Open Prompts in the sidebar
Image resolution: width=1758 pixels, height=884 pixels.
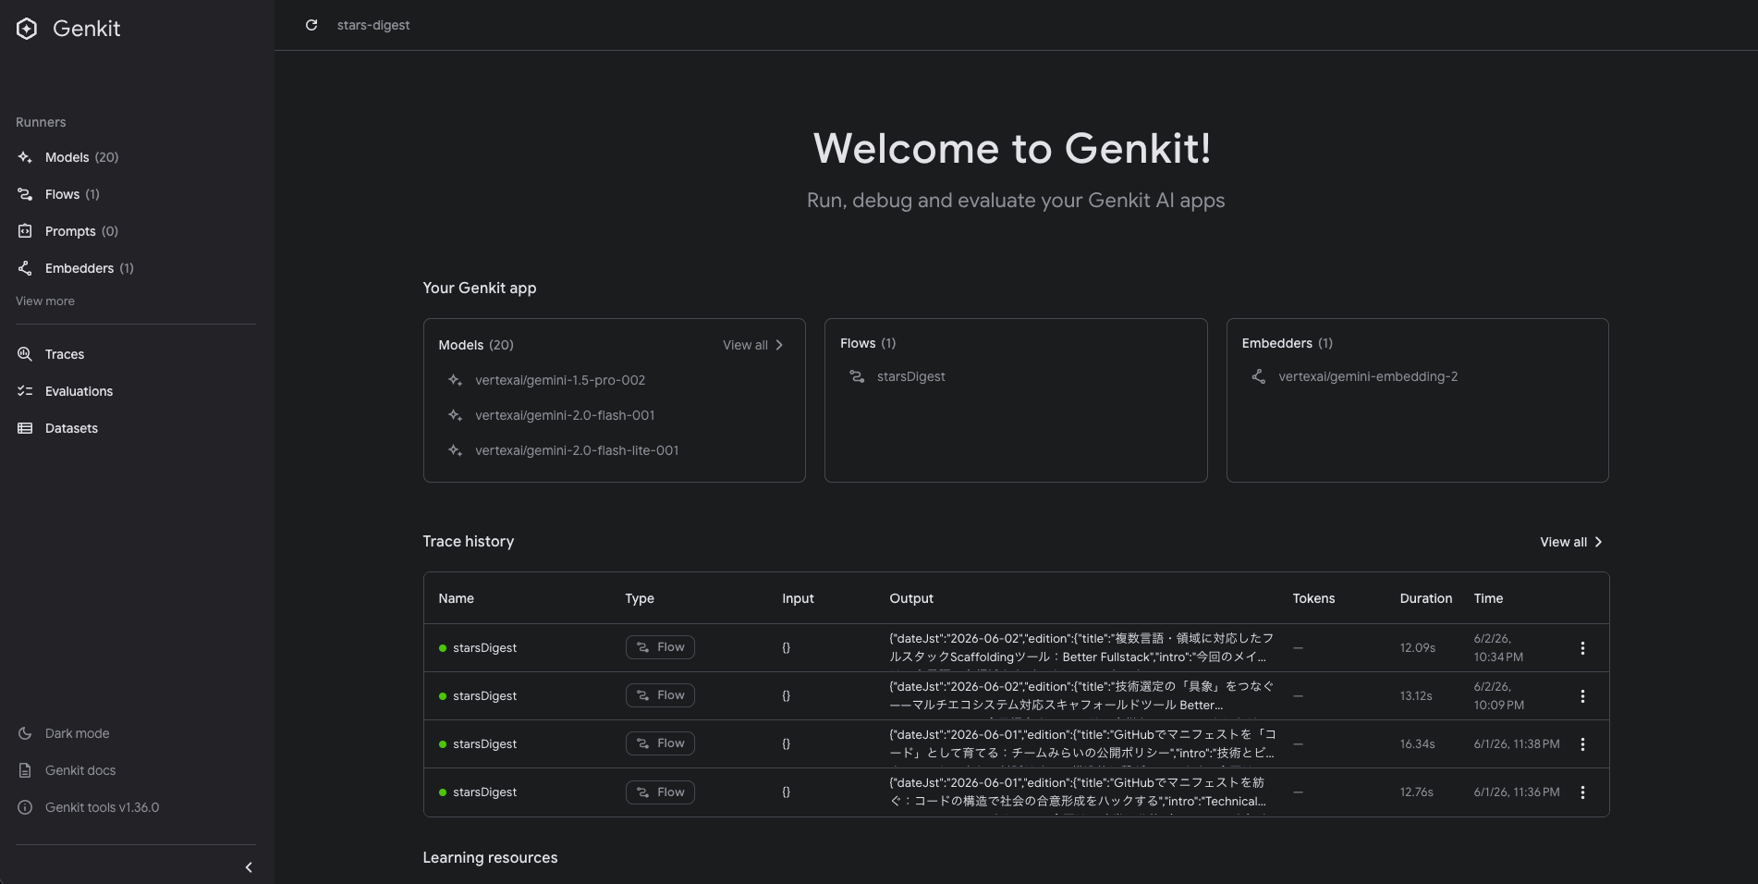click(81, 231)
